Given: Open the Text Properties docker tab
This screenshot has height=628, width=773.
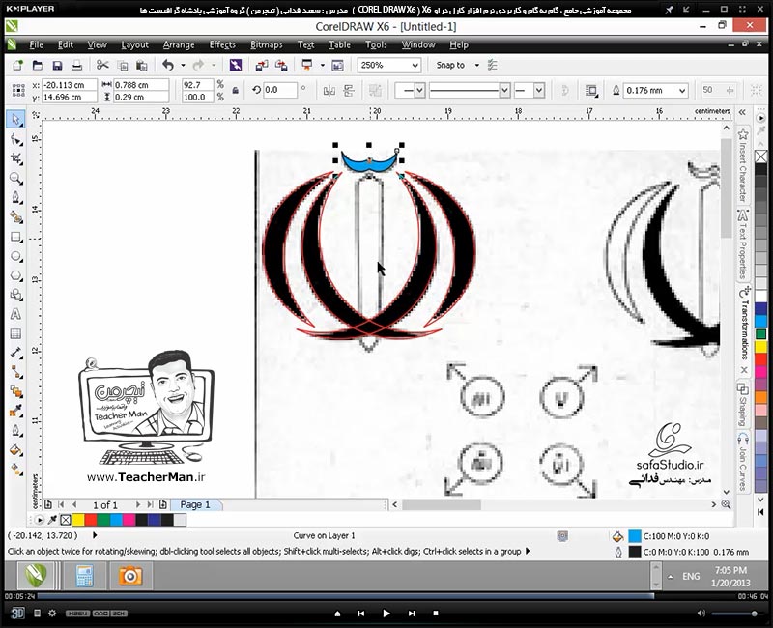Looking at the screenshot, I should (x=743, y=244).
